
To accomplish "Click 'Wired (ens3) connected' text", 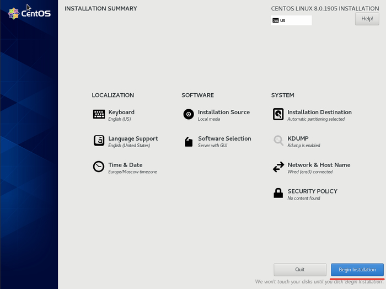I will point(310,172).
